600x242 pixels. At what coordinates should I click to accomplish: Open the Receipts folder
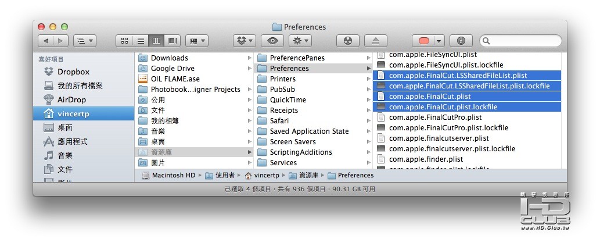pyautogui.click(x=314, y=111)
